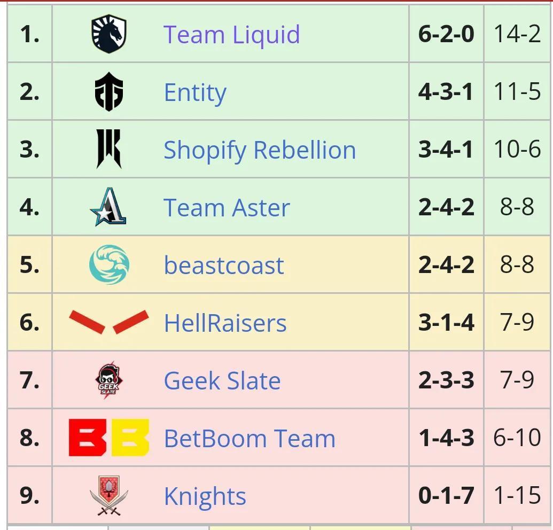Open the Entity team link

[195, 92]
